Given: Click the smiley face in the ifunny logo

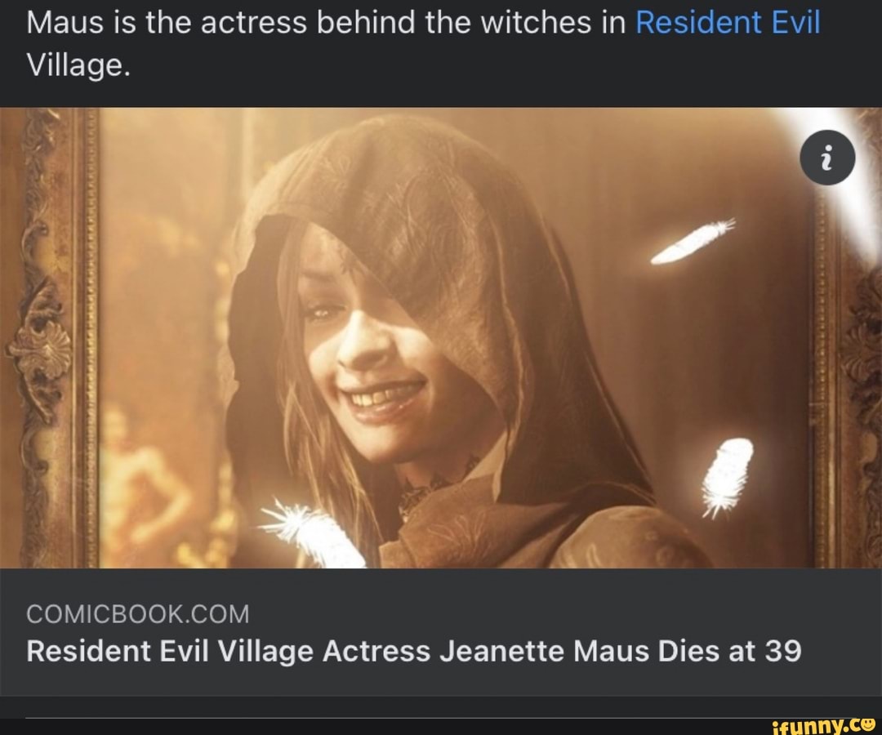Looking at the screenshot, I should coord(868,725).
